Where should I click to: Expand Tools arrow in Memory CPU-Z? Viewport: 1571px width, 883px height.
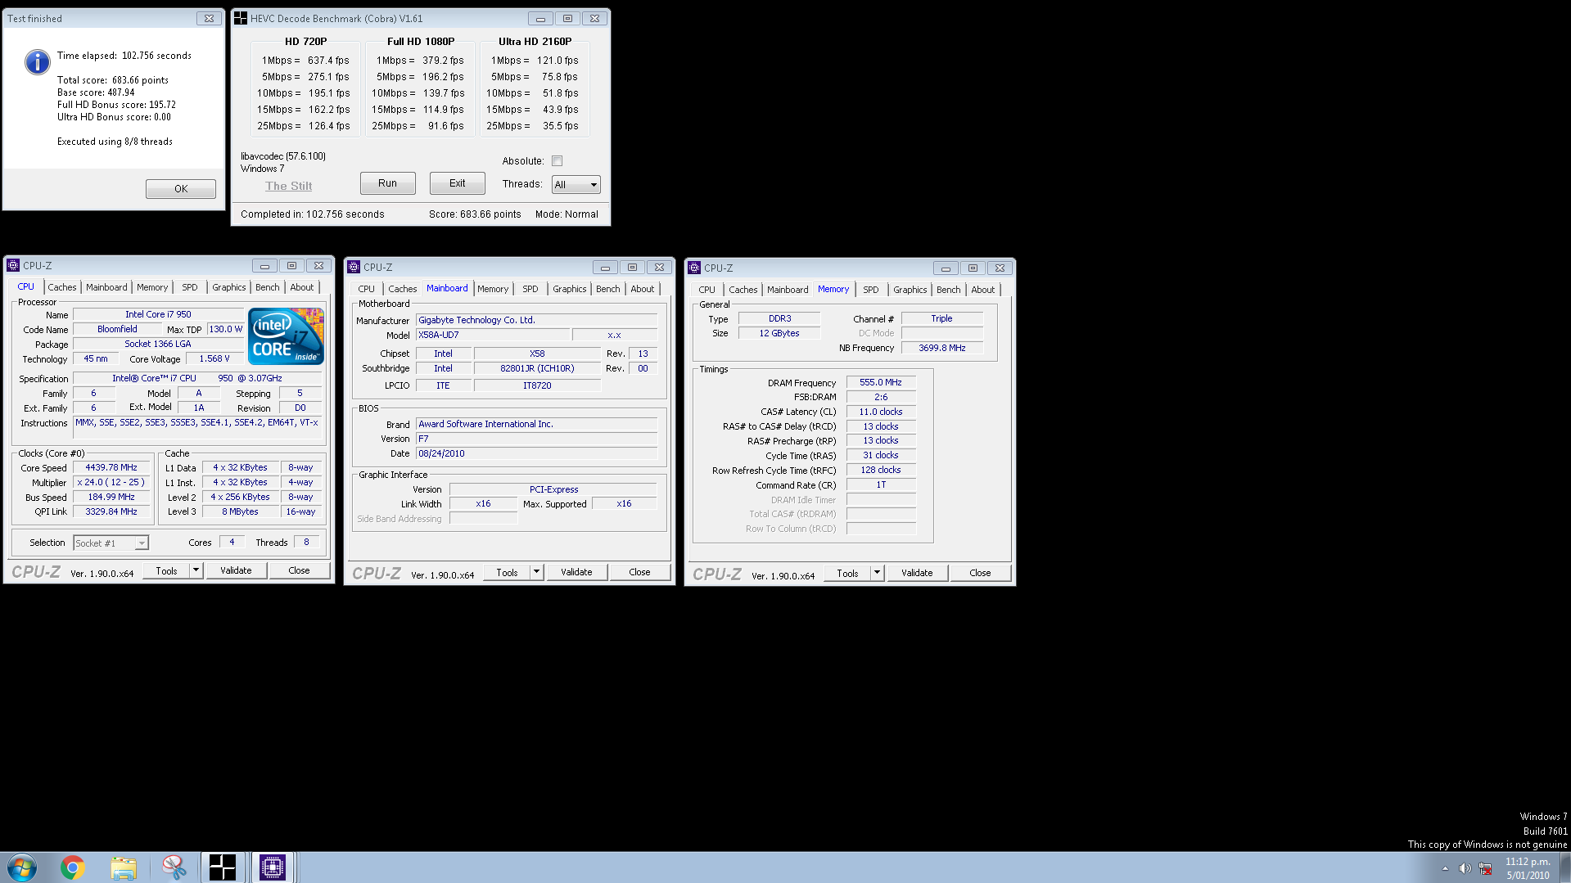tap(877, 573)
